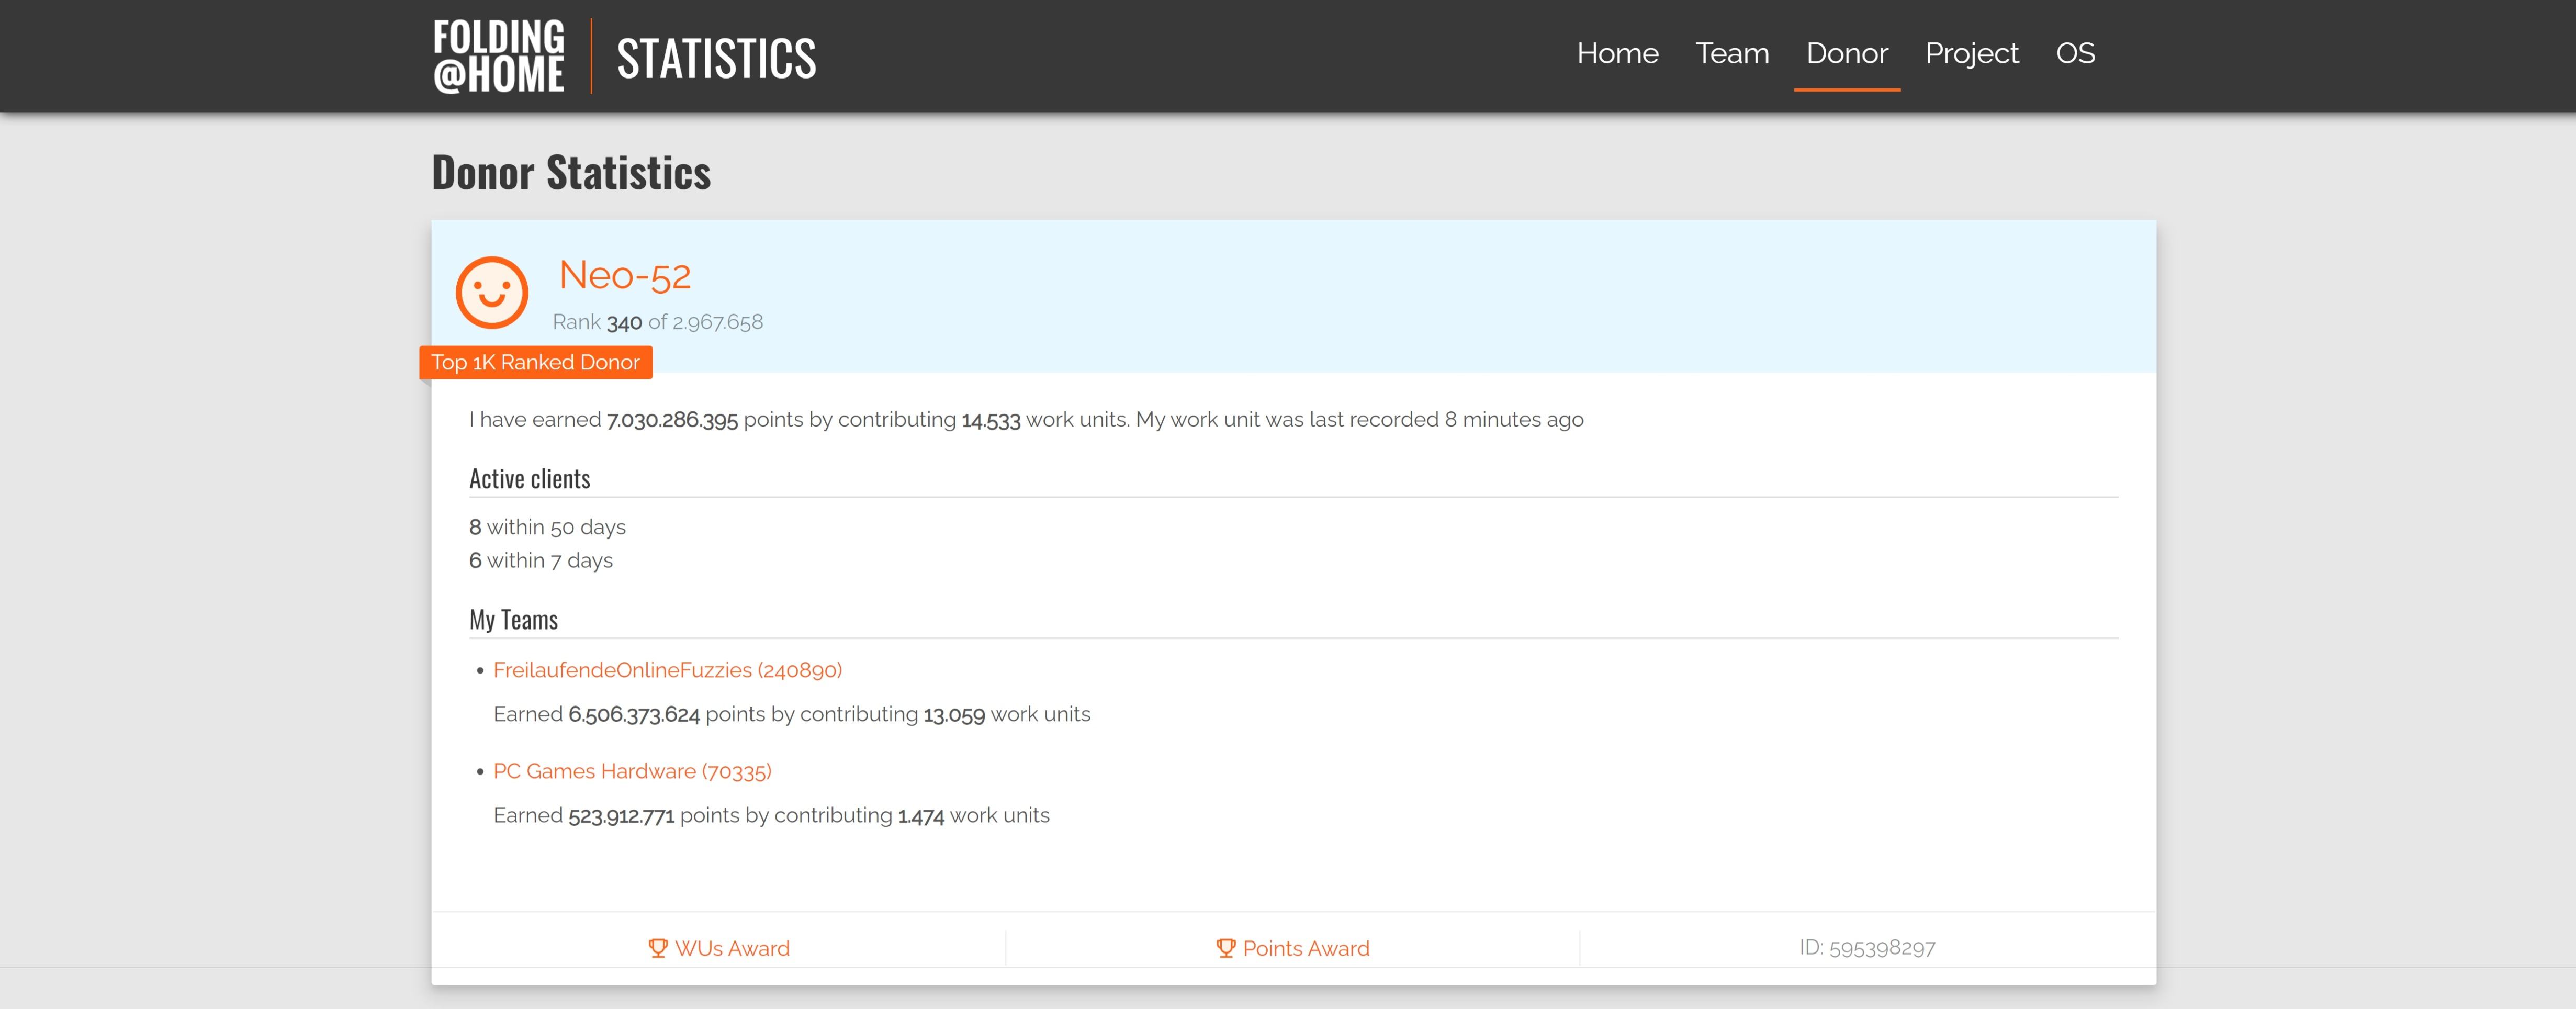Screen dimensions: 2576x1009
Task: Click the orange smiley avatar icon
Action: pyautogui.click(x=491, y=292)
